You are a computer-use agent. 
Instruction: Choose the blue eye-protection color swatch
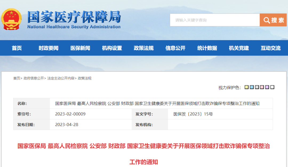252,87
